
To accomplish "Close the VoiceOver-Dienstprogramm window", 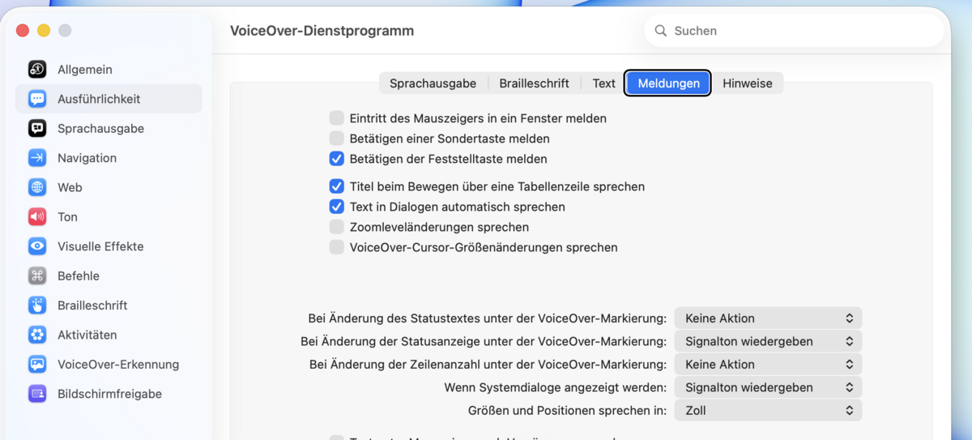I will [23, 31].
